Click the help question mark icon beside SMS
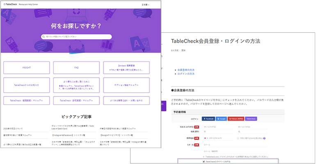 [x=264, y=138]
